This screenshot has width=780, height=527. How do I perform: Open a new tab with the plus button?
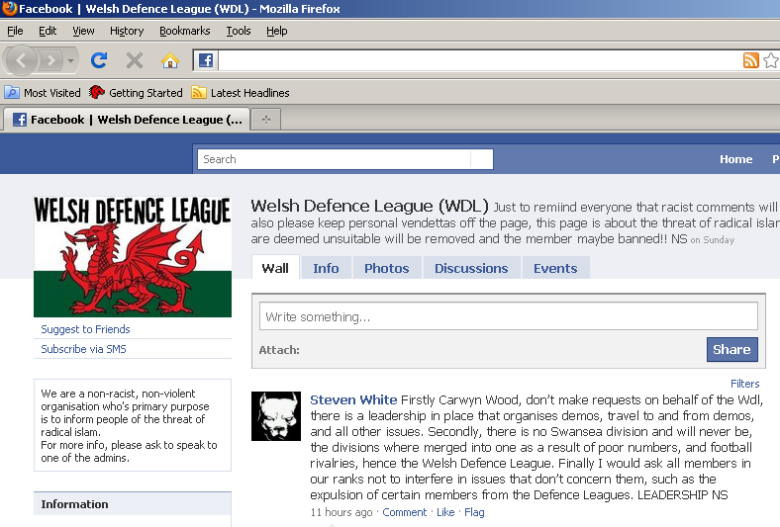265,120
